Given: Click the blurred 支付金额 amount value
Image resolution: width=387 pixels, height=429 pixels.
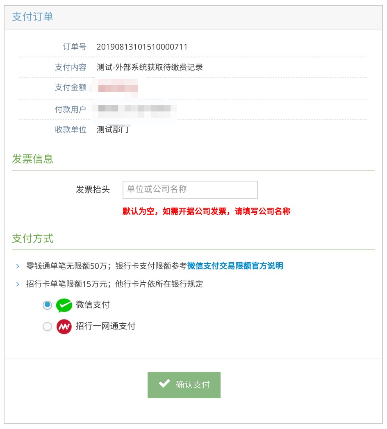Looking at the screenshot, I should (118, 88).
